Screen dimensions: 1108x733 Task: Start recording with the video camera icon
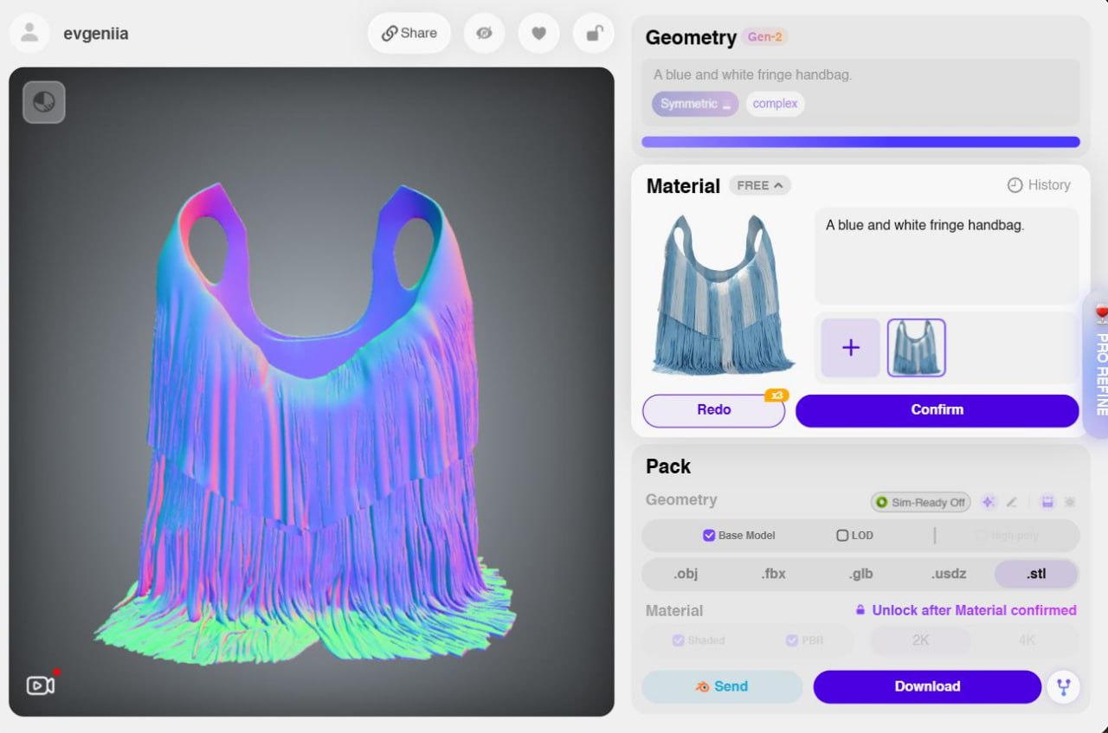(41, 685)
